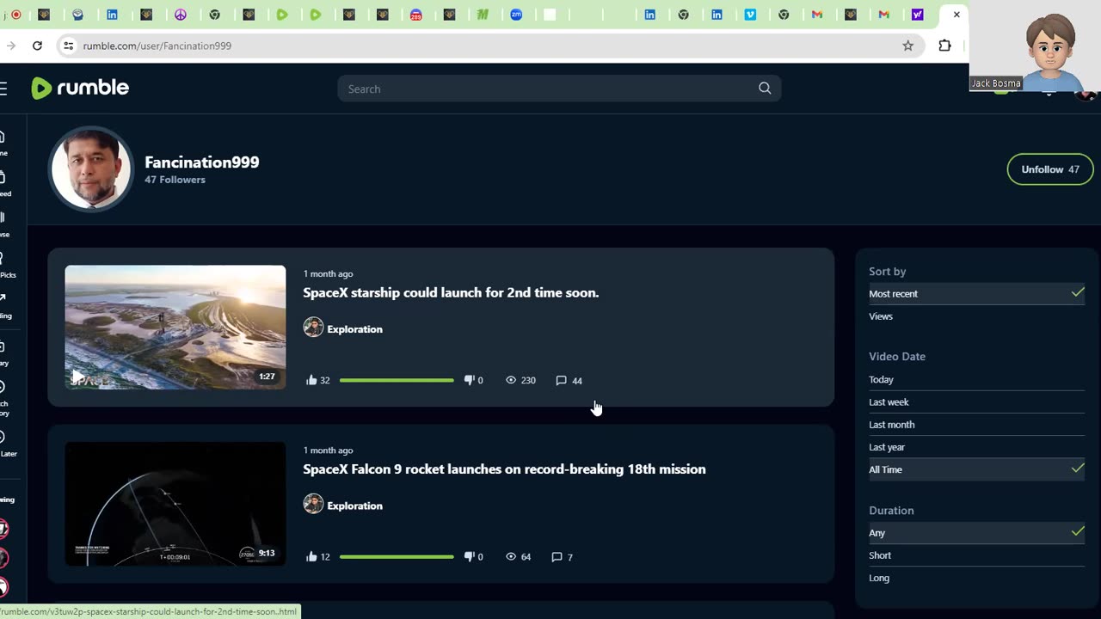Open 'SpaceX starship could launch for 2nd time' title
The image size is (1101, 619).
(451, 292)
